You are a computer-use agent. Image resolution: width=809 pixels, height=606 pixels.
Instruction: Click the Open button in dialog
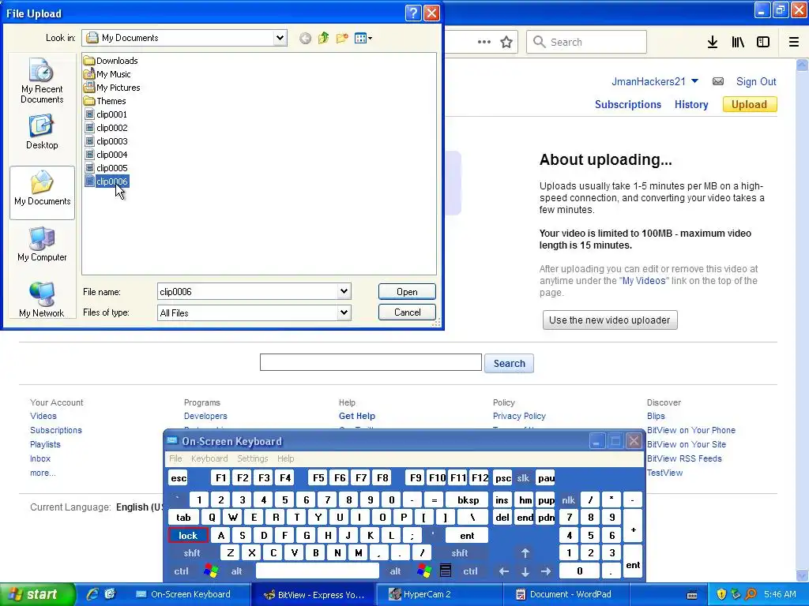(x=407, y=292)
